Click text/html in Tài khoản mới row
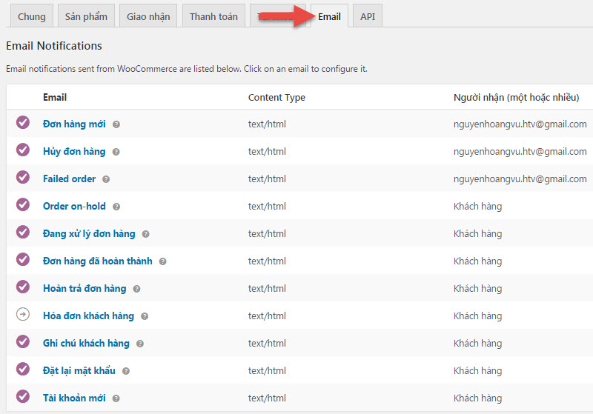593x414 pixels. (267, 398)
